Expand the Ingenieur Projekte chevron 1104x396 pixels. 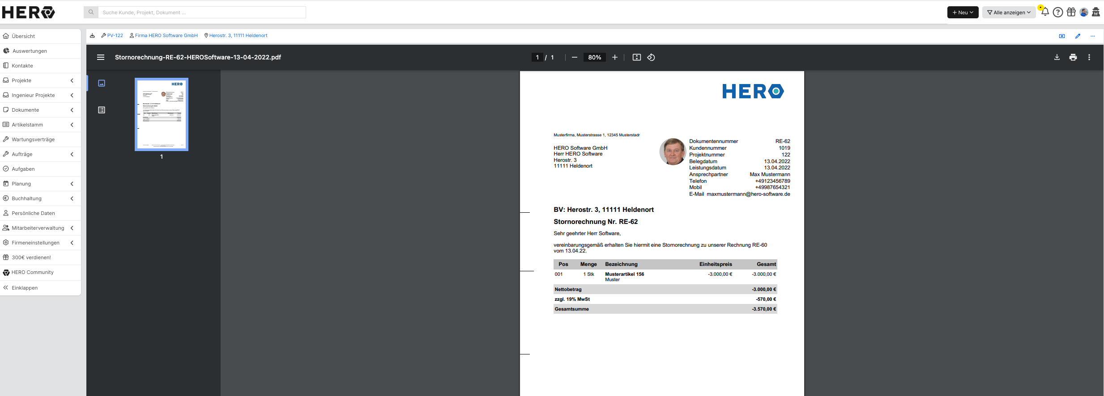pos(72,95)
